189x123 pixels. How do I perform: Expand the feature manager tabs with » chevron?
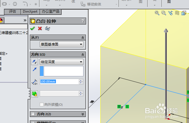tap(25, 20)
